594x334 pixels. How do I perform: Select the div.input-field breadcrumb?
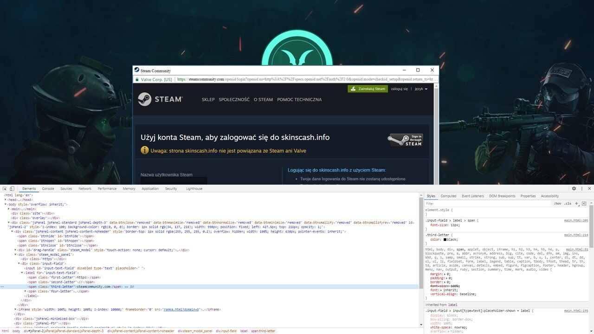click(x=226, y=331)
